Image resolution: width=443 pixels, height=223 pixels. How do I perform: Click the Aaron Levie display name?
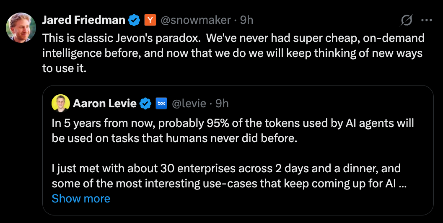105,103
